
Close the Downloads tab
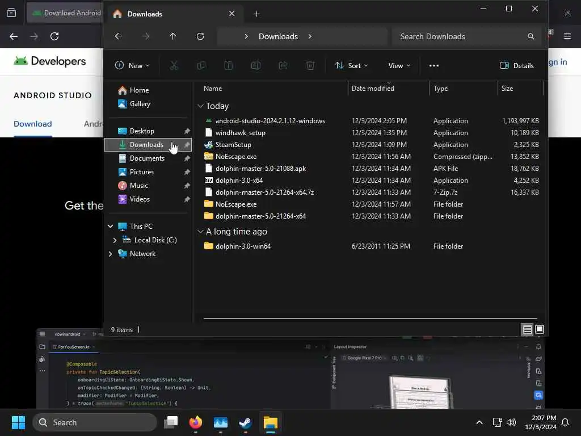[231, 14]
